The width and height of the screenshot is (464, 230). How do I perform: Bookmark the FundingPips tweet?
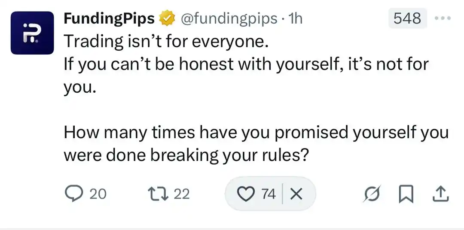pyautogui.click(x=406, y=194)
